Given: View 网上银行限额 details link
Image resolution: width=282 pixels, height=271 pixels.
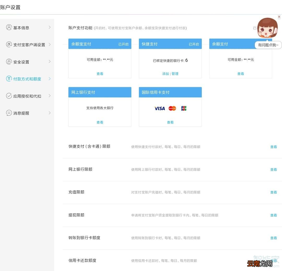Looking at the screenshot, I should 274,170.
